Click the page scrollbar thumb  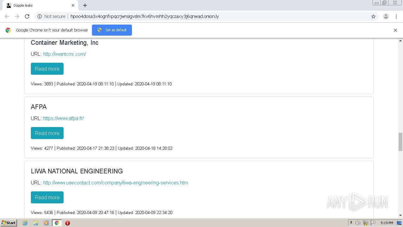pos(400,142)
